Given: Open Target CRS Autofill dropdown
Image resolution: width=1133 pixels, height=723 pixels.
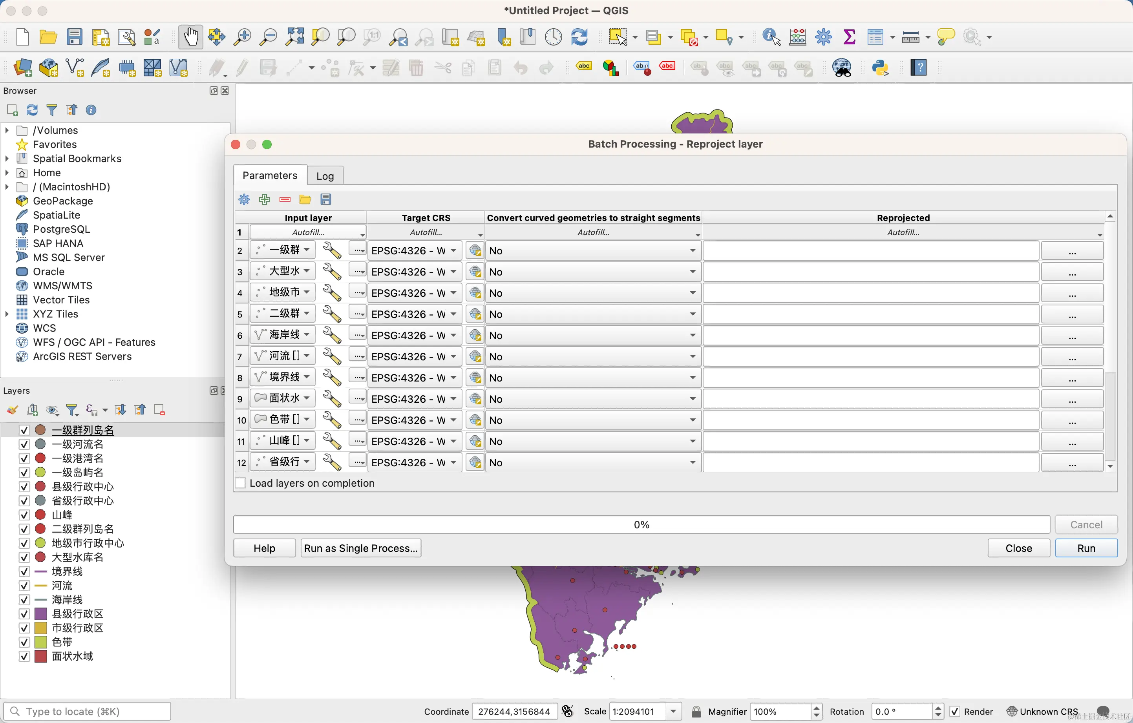Looking at the screenshot, I should [x=426, y=232].
